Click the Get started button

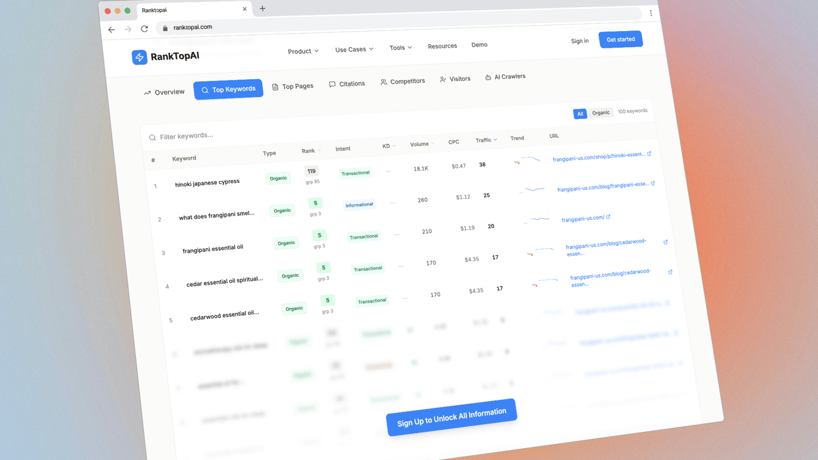tap(620, 40)
